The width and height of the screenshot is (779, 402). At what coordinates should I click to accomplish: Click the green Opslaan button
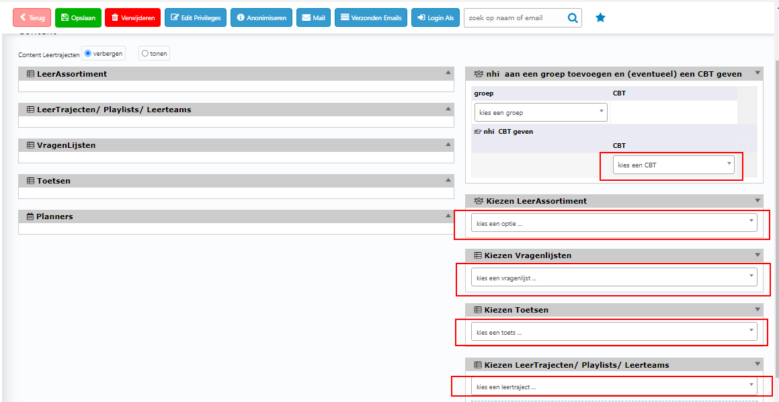(78, 18)
